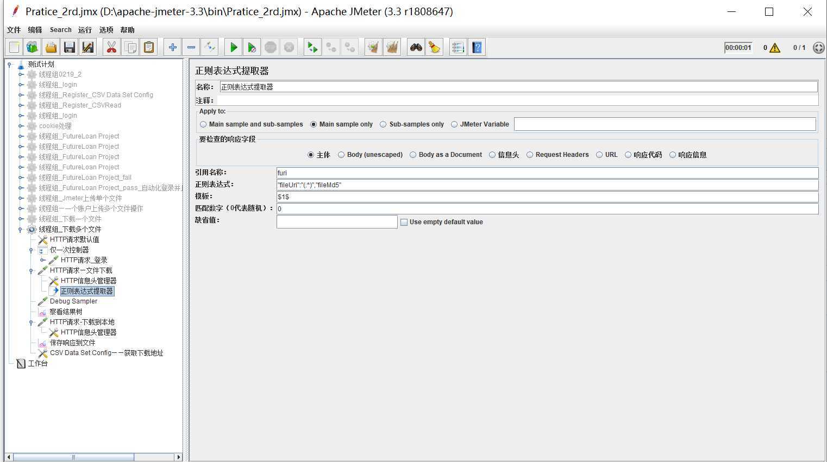
Task: Tick Use empty default value checkbox
Action: pos(404,222)
